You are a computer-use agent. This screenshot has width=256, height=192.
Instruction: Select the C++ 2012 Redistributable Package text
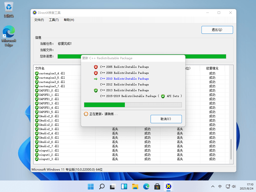coord(124,84)
